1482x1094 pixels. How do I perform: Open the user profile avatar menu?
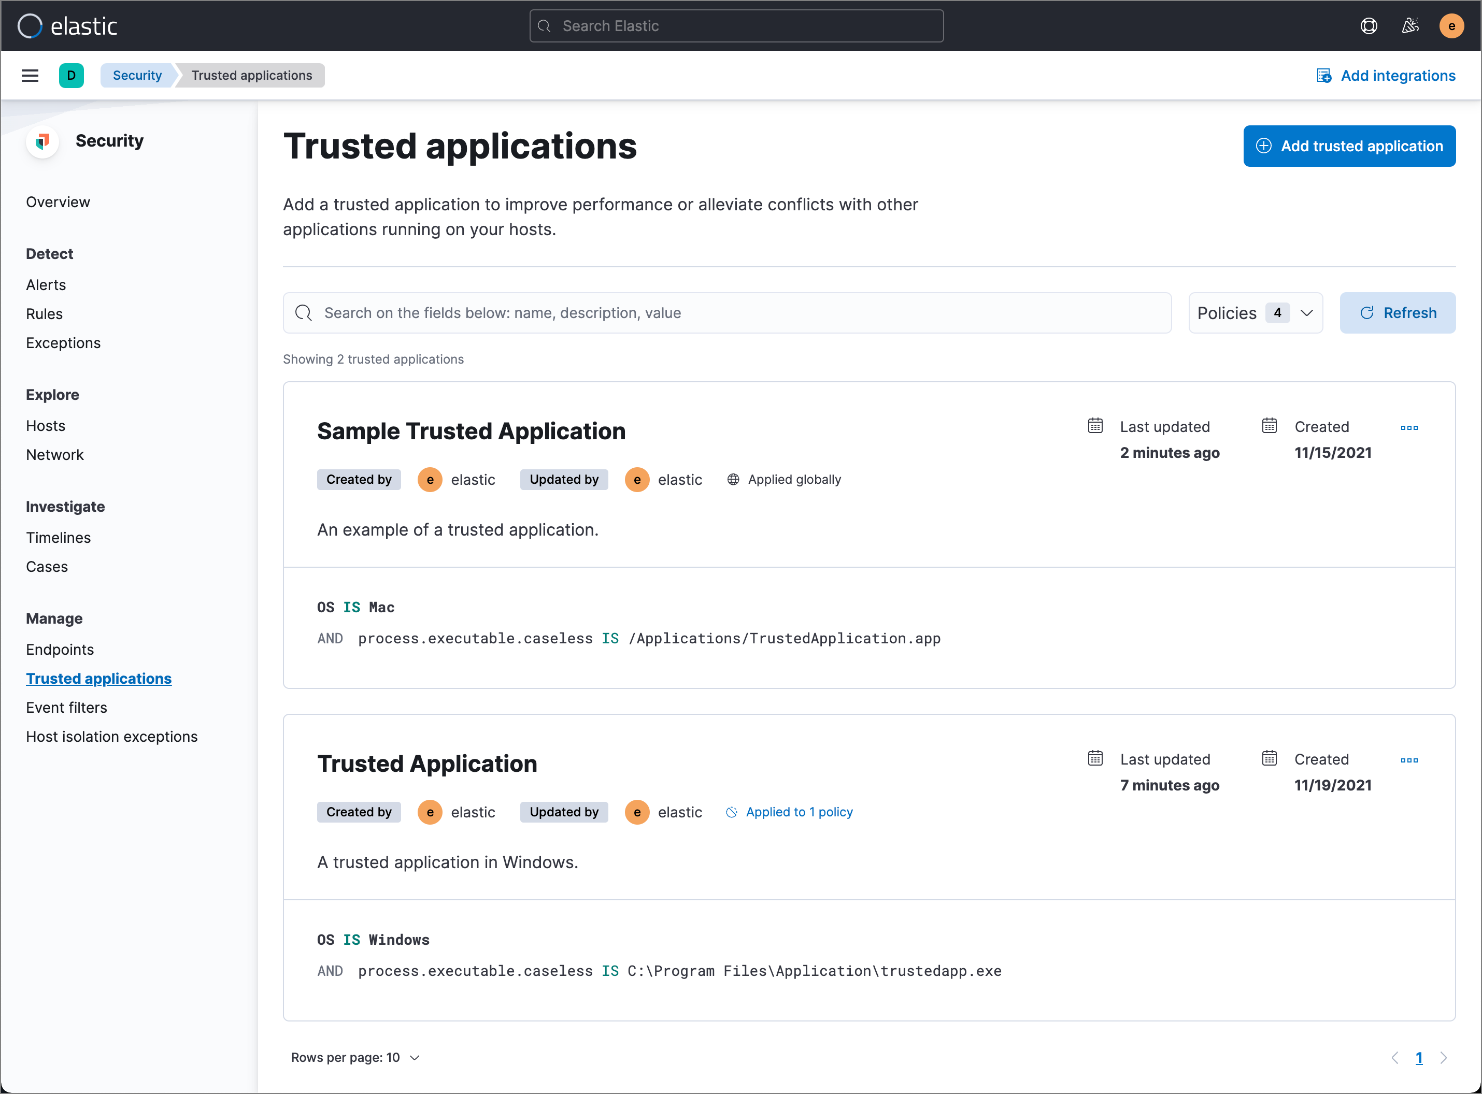click(x=1451, y=26)
